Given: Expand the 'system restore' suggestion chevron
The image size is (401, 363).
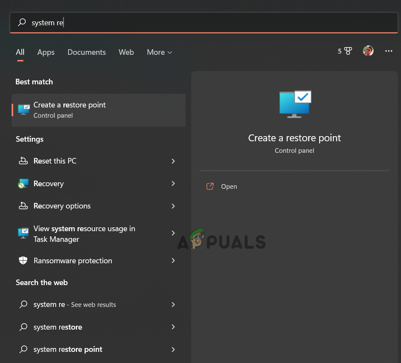Looking at the screenshot, I should [x=173, y=327].
